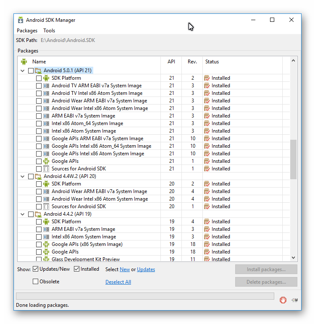Click the Delete packages button
The image size is (315, 324).
pos(266,282)
